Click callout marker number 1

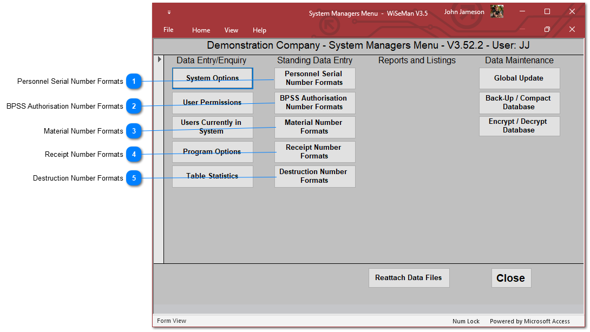(x=134, y=82)
